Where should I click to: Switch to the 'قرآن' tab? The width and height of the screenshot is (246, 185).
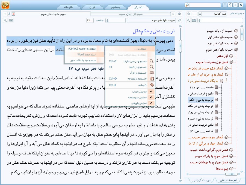pyautogui.click(x=92, y=7)
